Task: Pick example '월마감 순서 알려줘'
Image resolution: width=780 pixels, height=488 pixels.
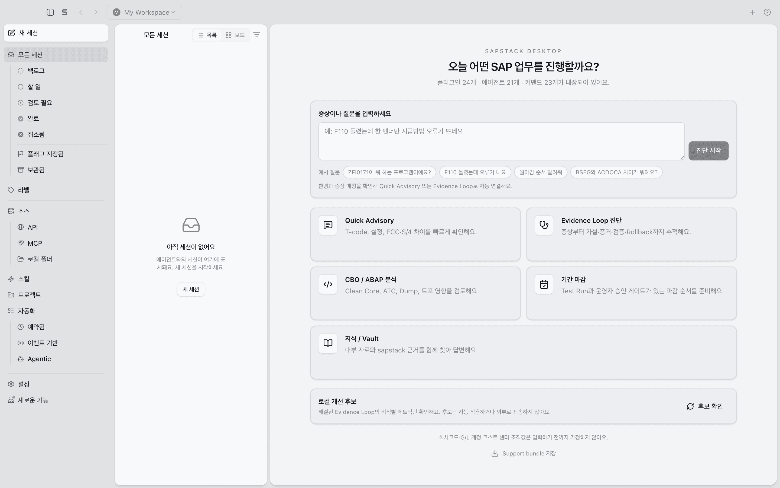Action: pos(541,172)
